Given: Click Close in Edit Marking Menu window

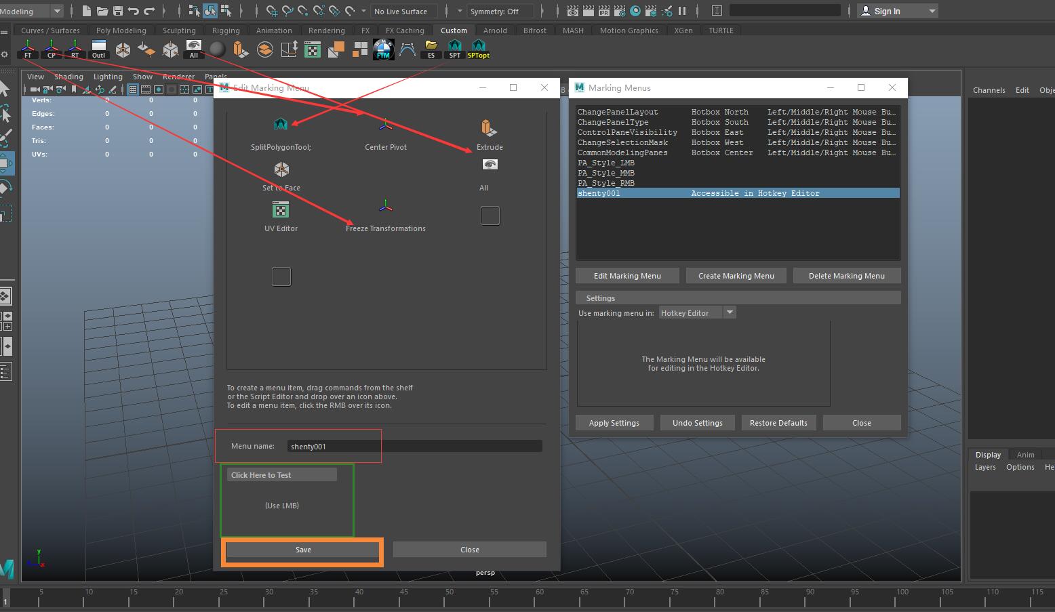Looking at the screenshot, I should [470, 550].
